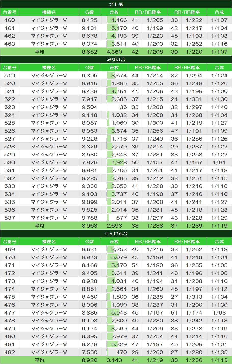Click 合成 value 1/81
The width and height of the screenshot is (232, 364).
[219, 162]
